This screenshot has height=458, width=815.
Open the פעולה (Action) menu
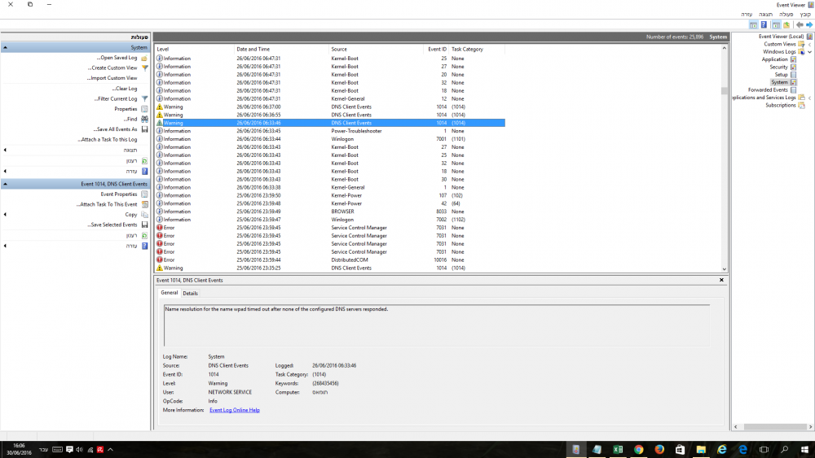coord(786,15)
